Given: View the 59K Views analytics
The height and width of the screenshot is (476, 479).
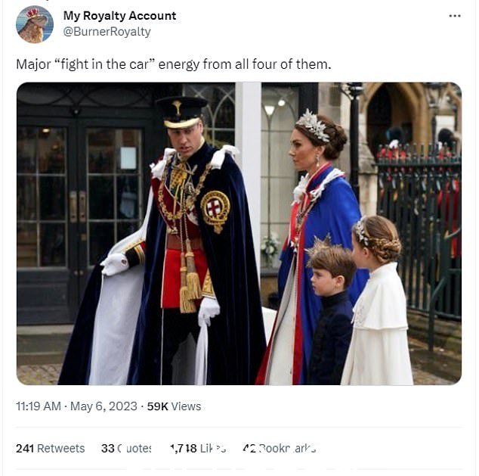Looking at the screenshot, I should (x=174, y=406).
